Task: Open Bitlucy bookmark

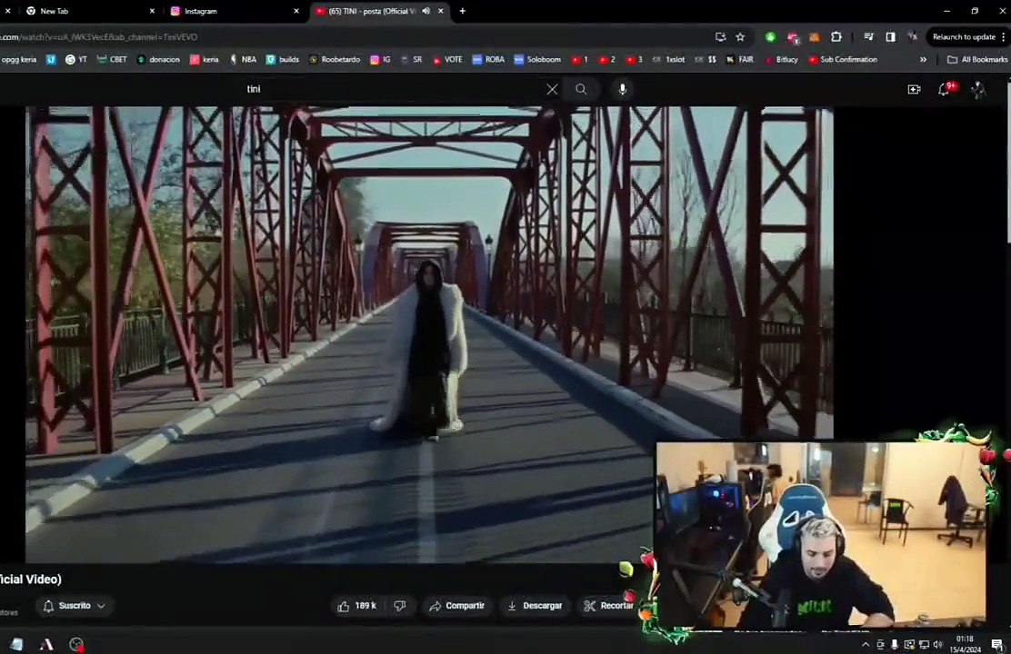Action: point(782,59)
